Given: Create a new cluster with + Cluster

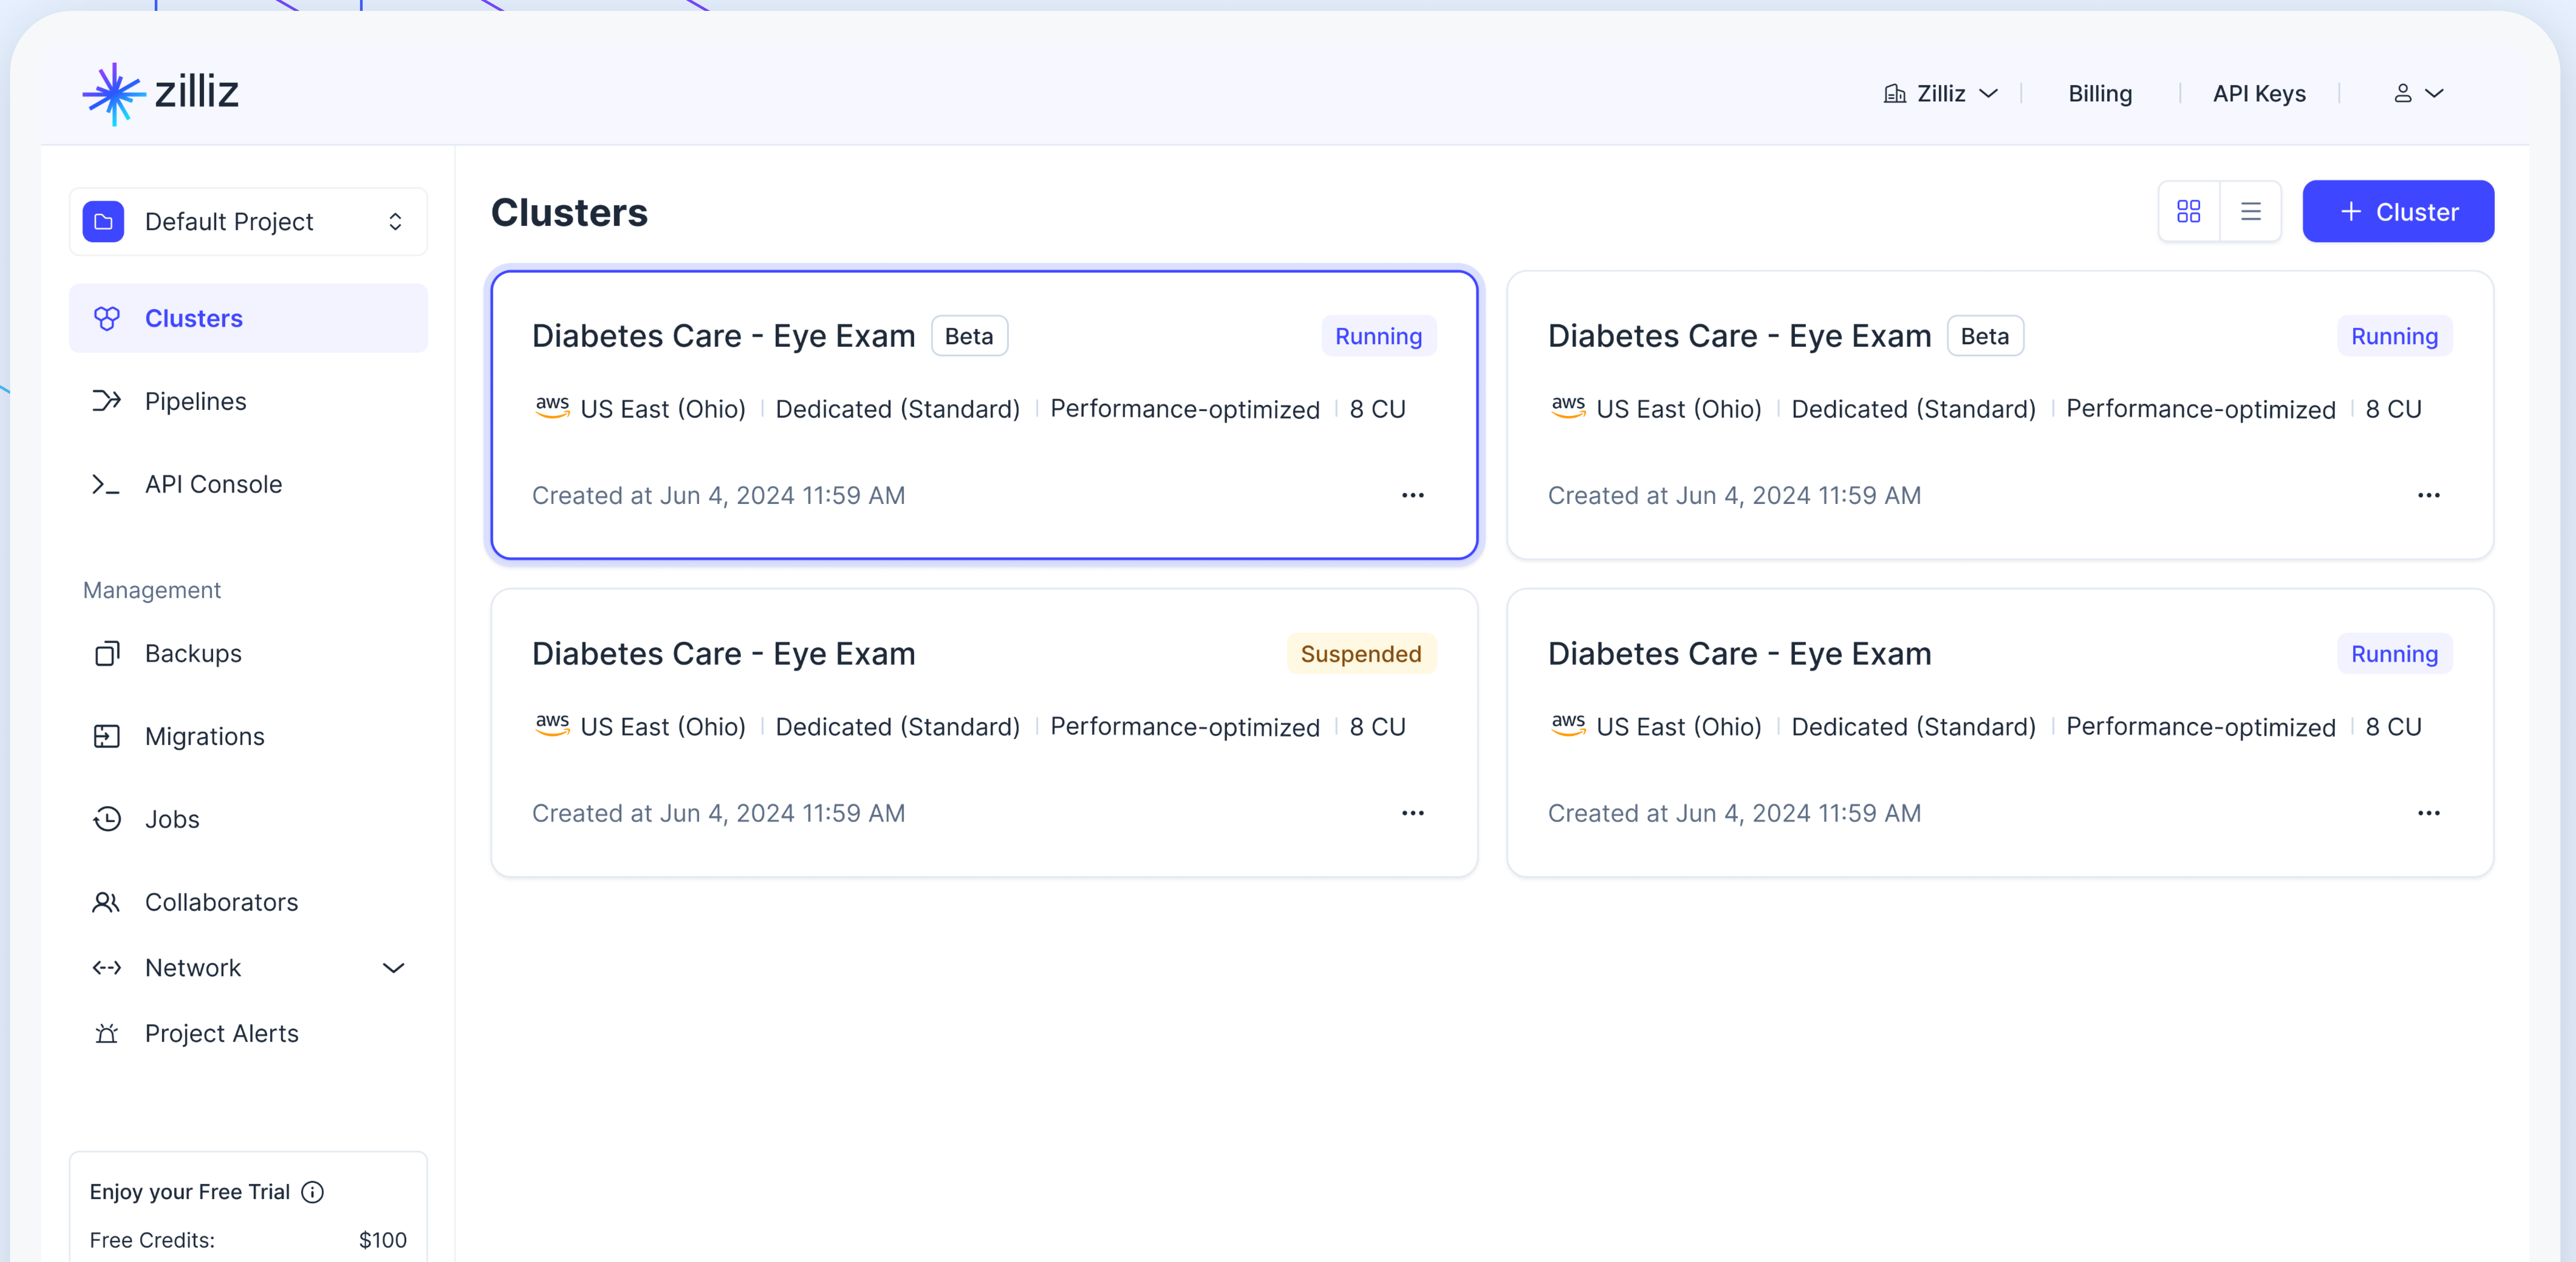Looking at the screenshot, I should 2398,211.
